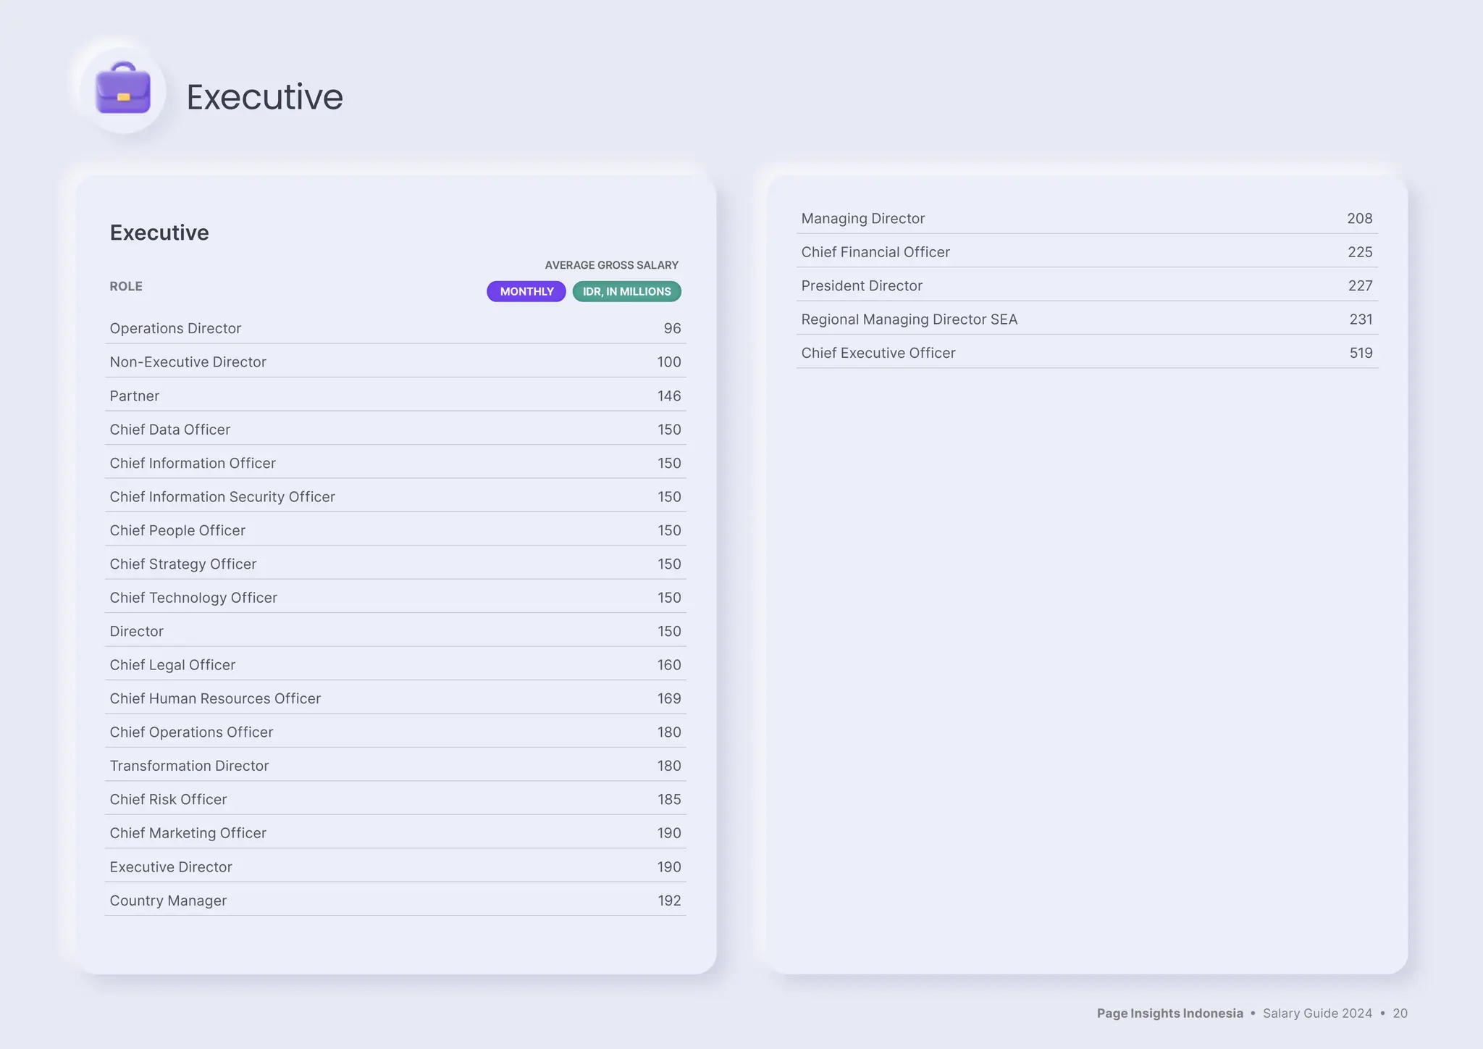Select the Operations Director row label

(175, 328)
